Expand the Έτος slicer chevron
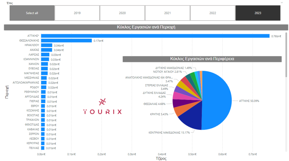 (281, 2)
